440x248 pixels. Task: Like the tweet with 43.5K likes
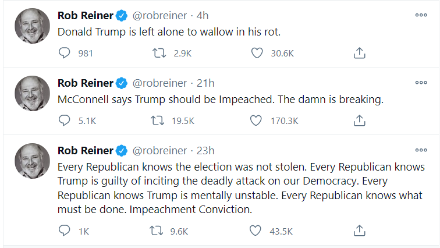pyautogui.click(x=256, y=231)
